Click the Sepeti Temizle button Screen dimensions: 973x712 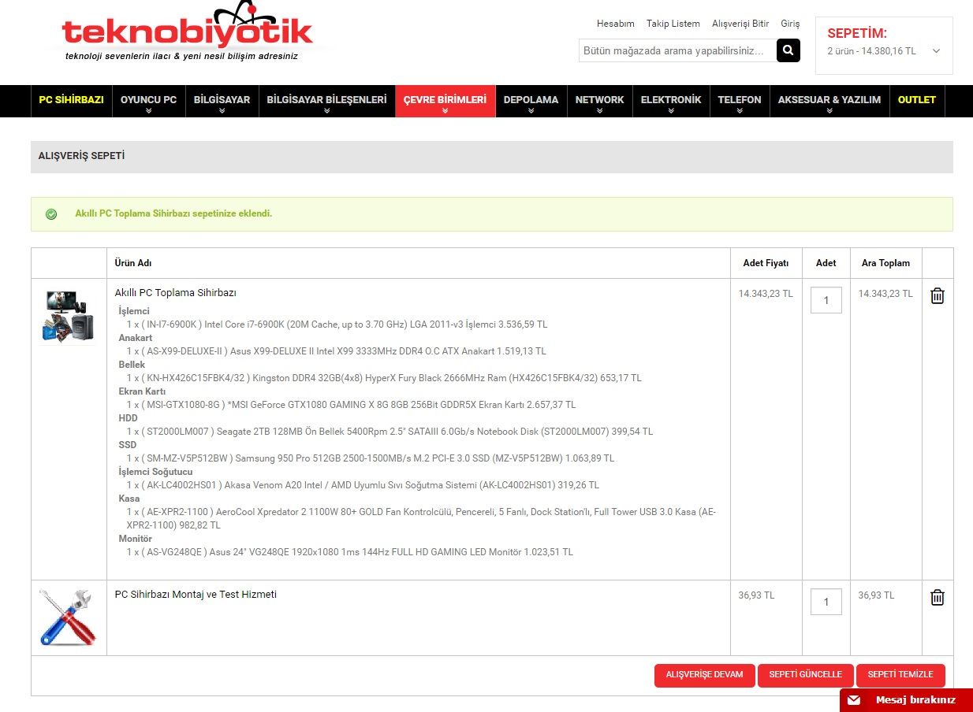coord(900,675)
